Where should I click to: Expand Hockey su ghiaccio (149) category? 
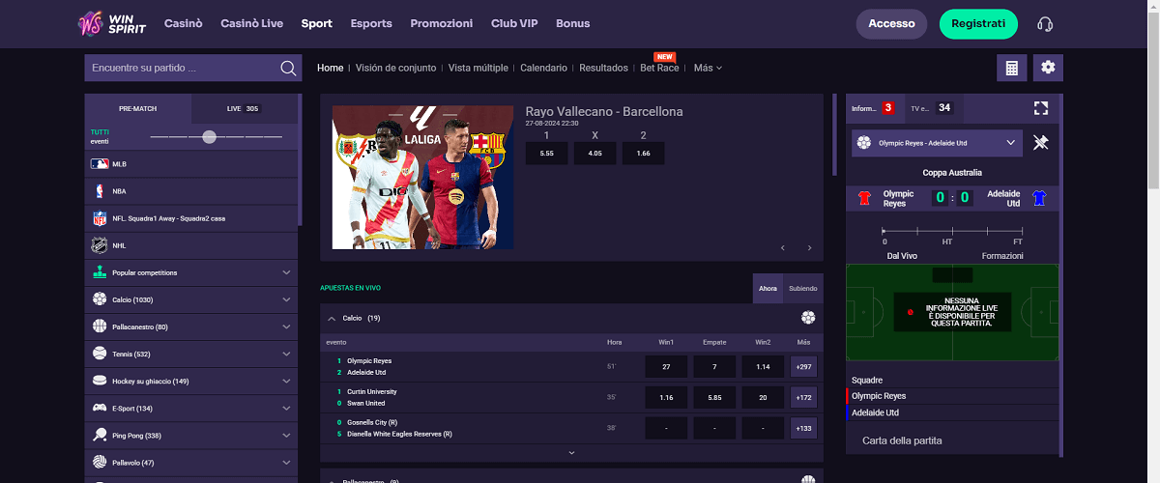tap(286, 381)
